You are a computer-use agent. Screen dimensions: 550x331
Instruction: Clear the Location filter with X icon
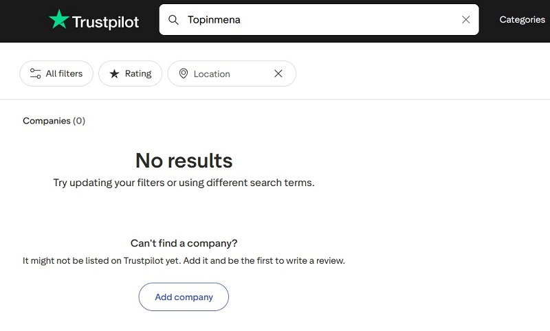[x=278, y=73]
